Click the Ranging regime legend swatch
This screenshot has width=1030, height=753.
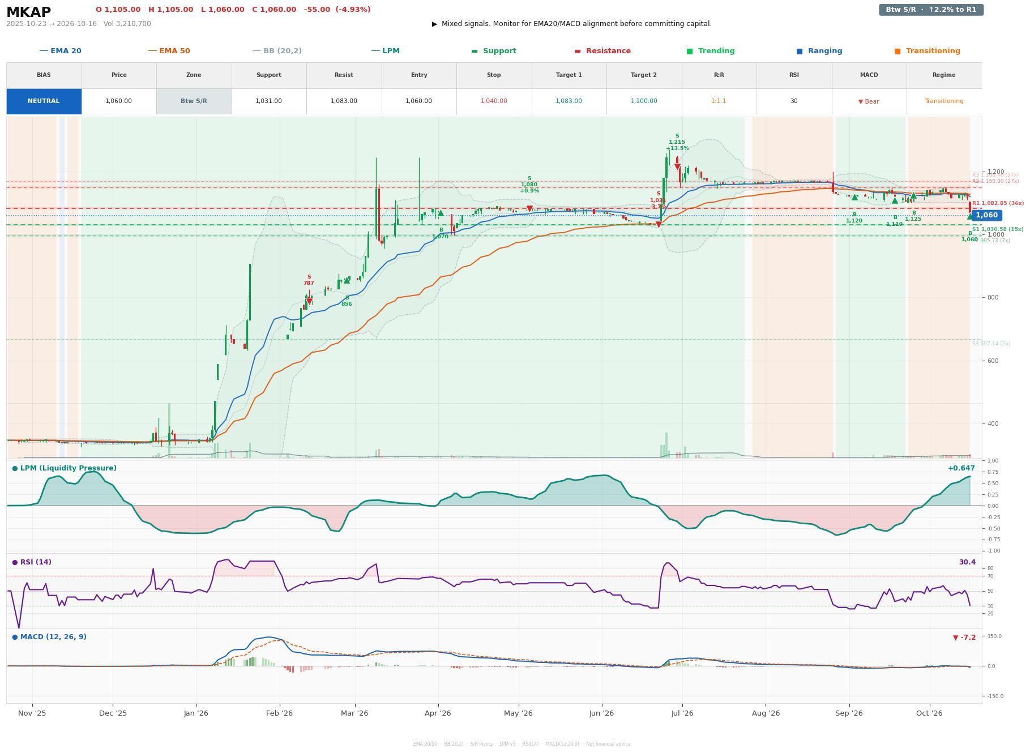point(800,51)
